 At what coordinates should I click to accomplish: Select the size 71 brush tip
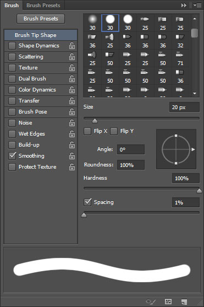click(x=180, y=58)
